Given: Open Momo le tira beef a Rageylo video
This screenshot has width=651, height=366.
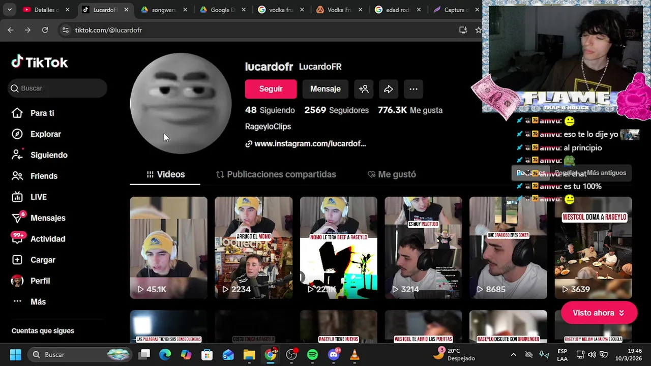Looking at the screenshot, I should (x=338, y=248).
